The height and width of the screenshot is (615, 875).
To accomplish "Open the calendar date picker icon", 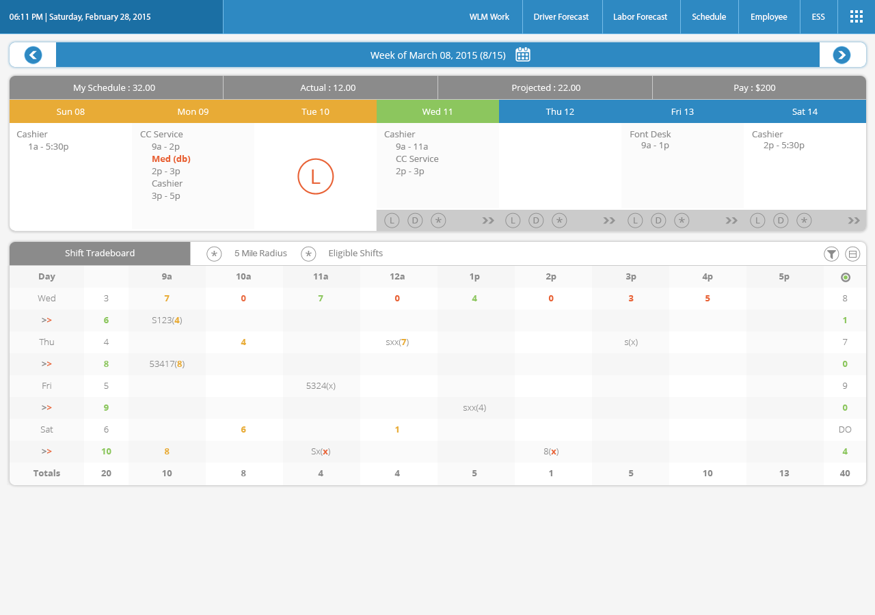I will 523,55.
